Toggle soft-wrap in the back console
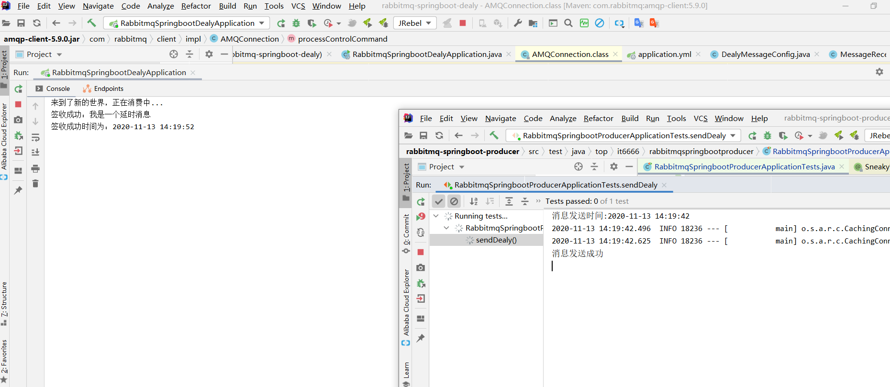 coord(35,137)
